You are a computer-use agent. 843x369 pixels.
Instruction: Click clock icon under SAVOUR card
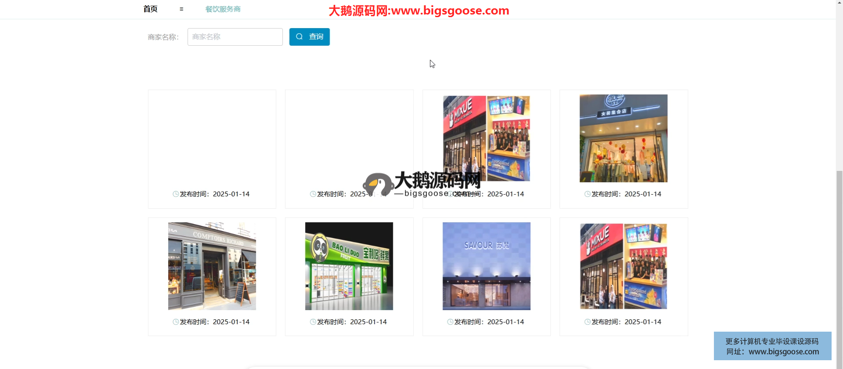coord(450,322)
